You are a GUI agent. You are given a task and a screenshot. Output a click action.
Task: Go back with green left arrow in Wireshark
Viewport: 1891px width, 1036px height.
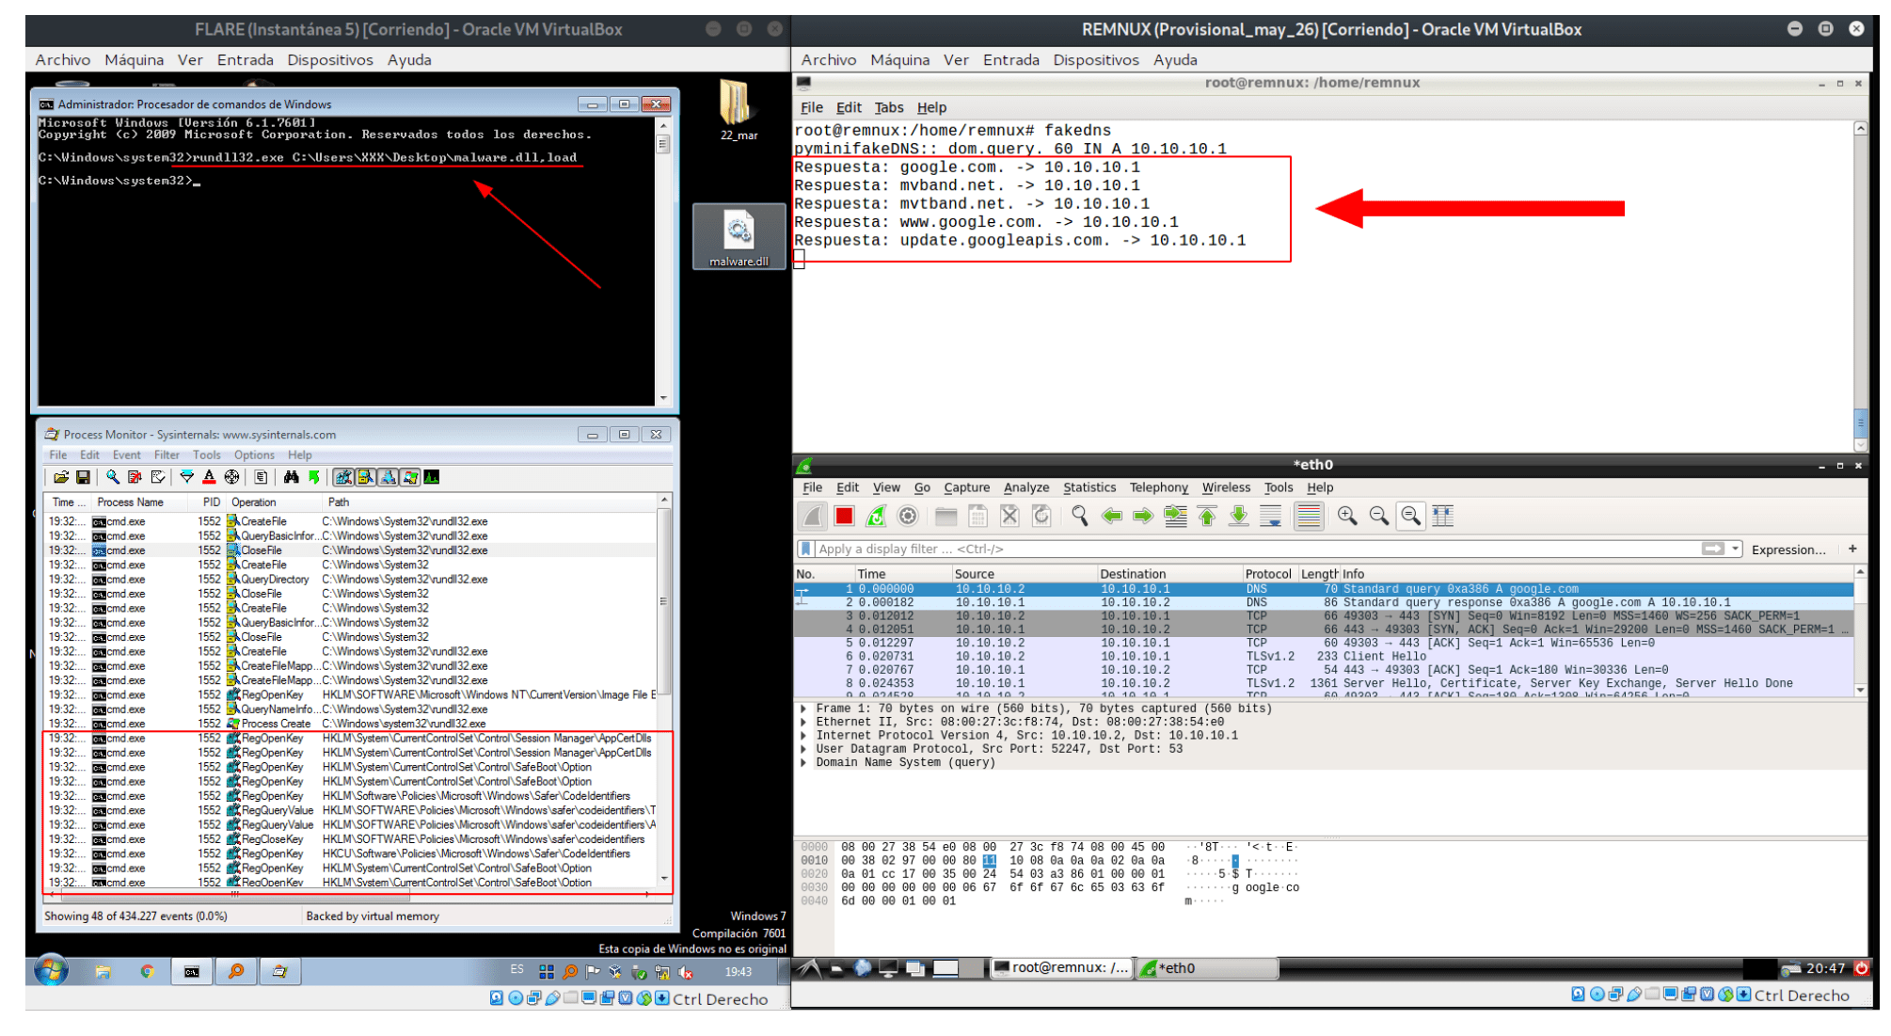coord(1112,517)
